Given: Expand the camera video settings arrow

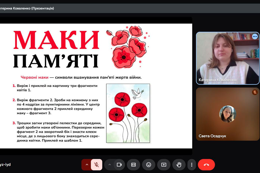Looking at the screenshot, I should pos(109,165).
